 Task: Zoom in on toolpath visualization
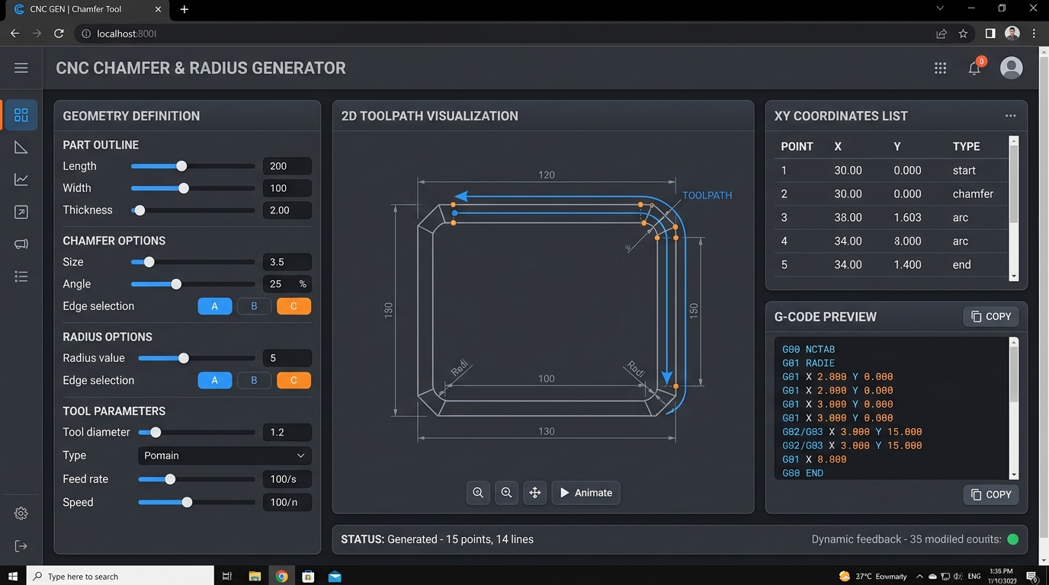point(478,493)
